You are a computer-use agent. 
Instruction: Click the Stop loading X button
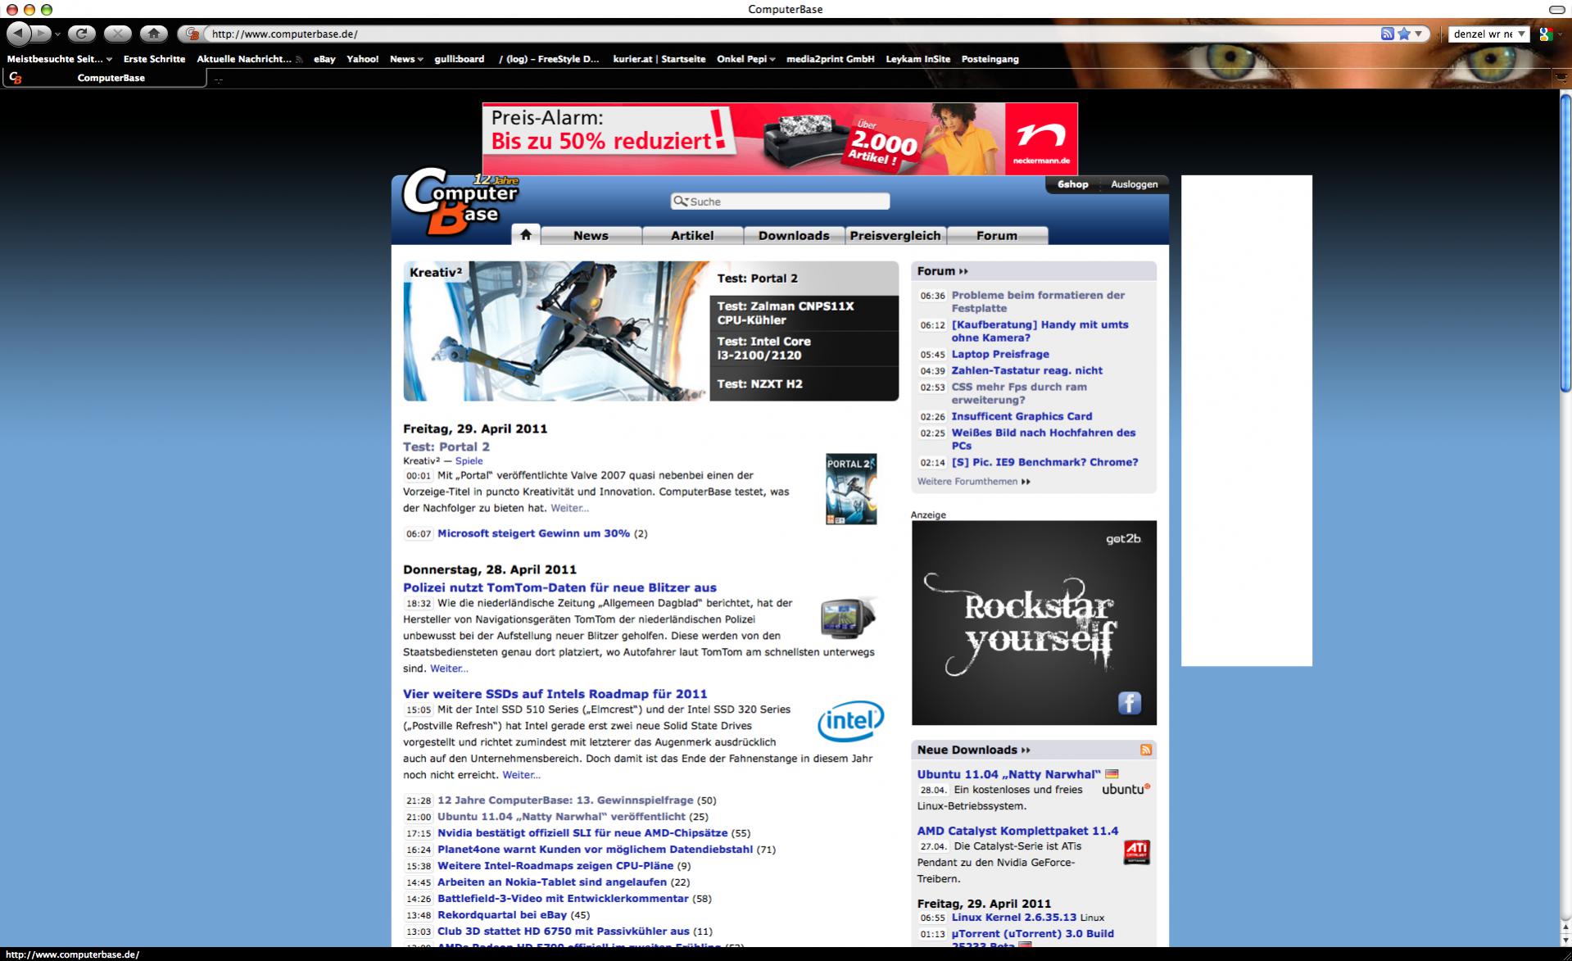[x=117, y=34]
